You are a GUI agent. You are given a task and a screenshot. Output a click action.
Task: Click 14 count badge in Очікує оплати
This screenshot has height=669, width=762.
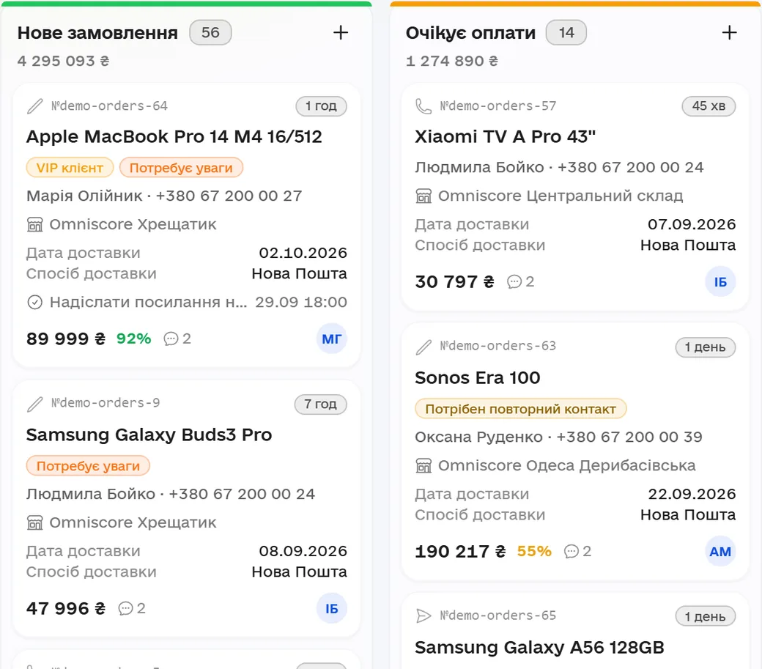pos(566,32)
